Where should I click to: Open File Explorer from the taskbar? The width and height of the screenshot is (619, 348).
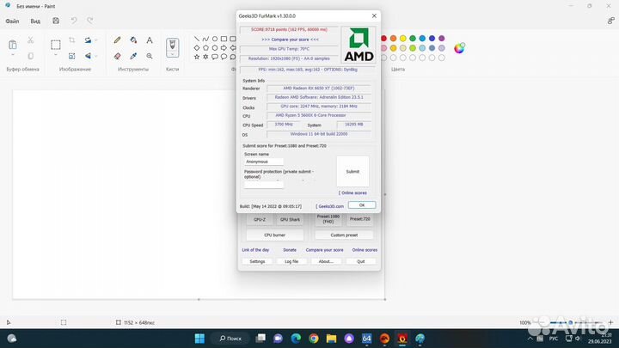(331, 339)
